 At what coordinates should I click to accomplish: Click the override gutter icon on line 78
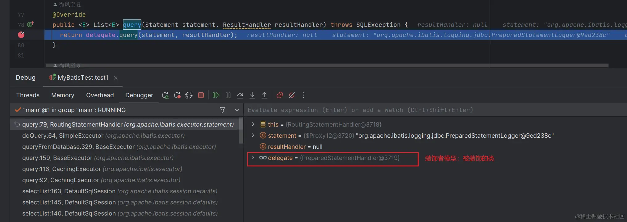point(30,24)
